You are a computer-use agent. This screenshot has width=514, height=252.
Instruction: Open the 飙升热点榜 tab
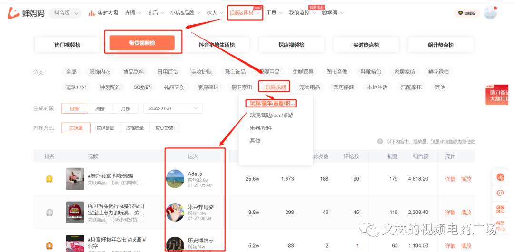(441, 45)
